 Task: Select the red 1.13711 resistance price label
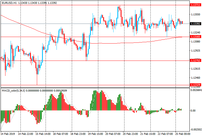point(195,5)
